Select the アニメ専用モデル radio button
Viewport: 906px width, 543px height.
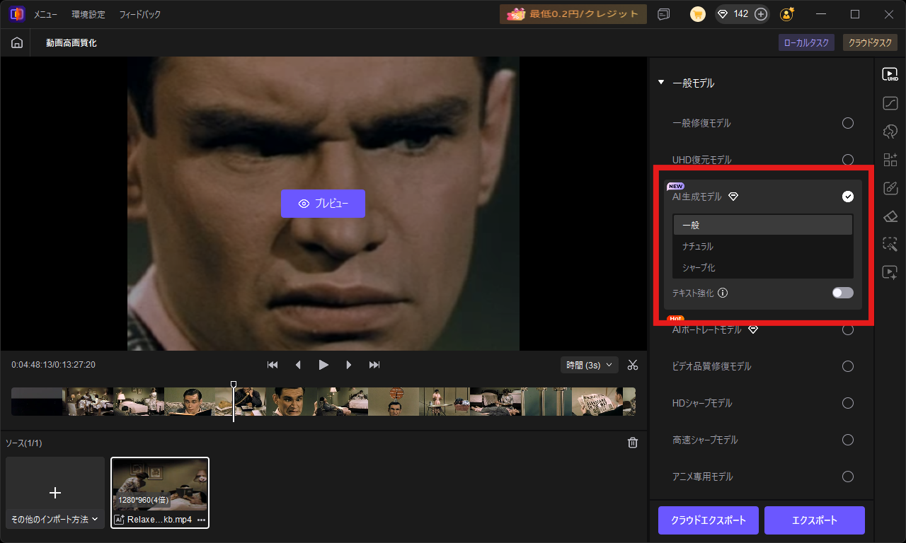848,477
